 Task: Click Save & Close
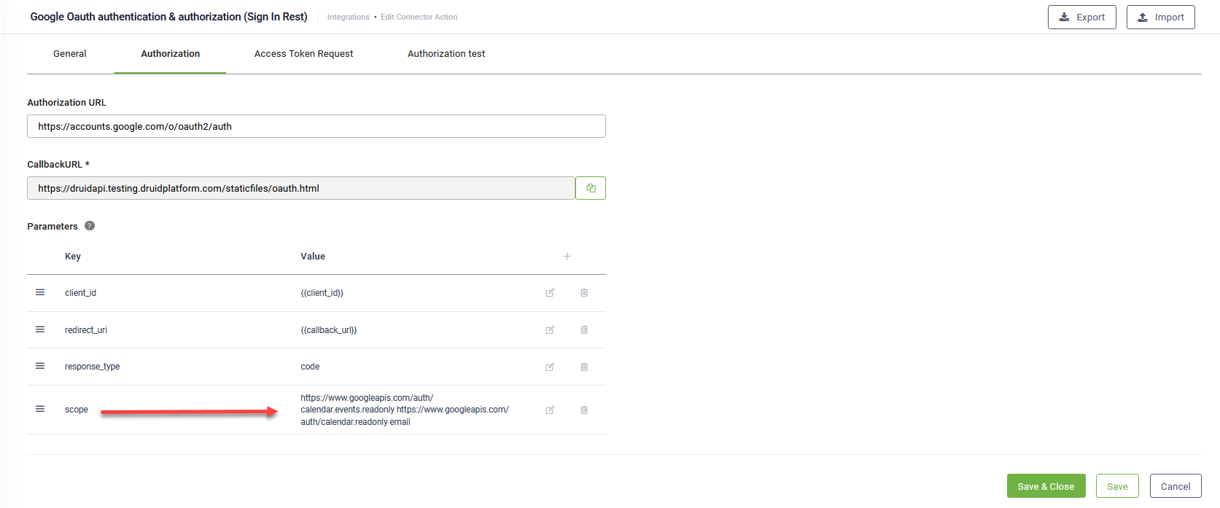1046,486
